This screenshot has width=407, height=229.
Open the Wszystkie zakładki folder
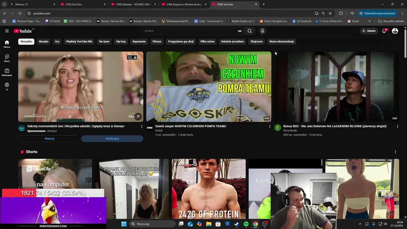tap(391, 21)
